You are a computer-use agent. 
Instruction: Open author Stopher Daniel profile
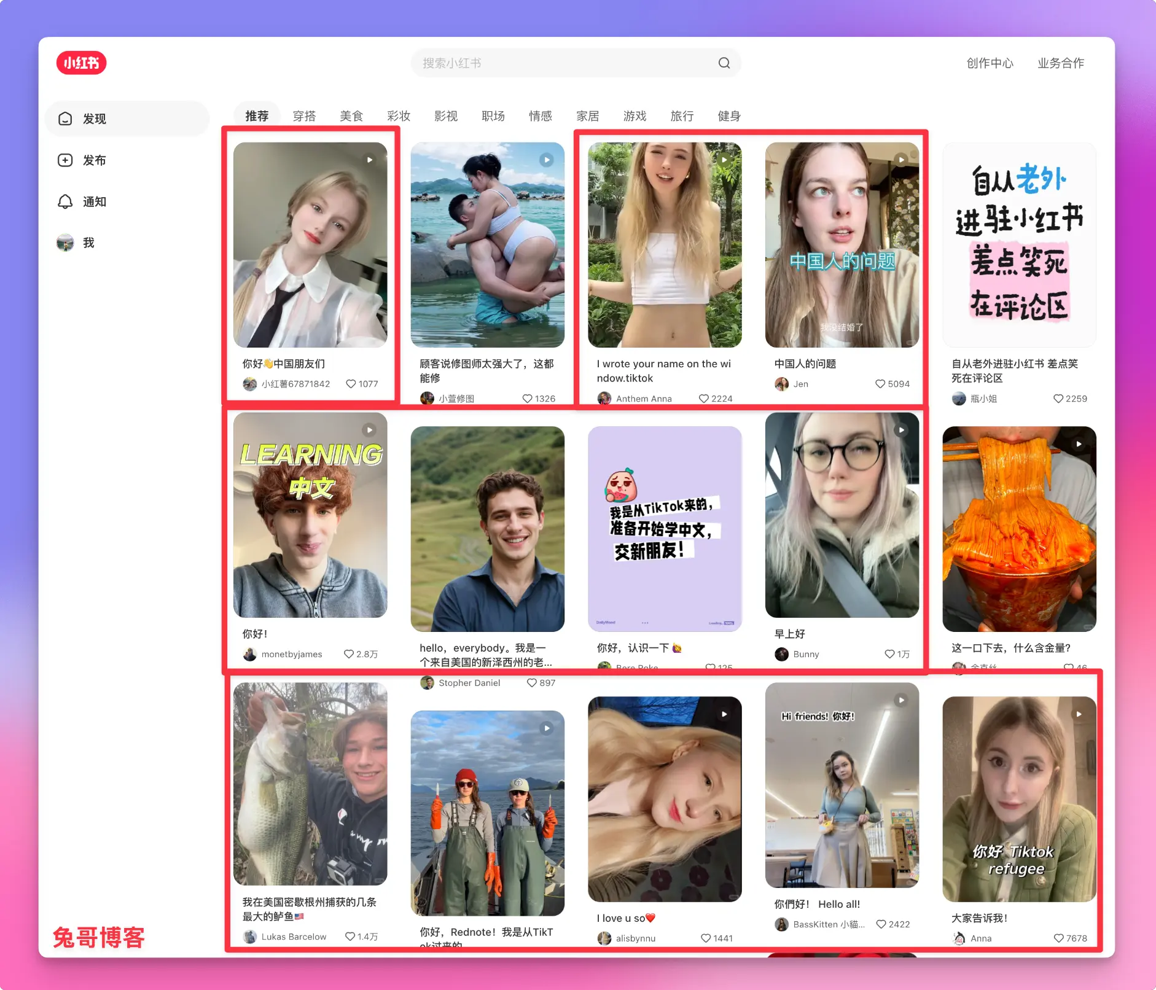tap(461, 683)
